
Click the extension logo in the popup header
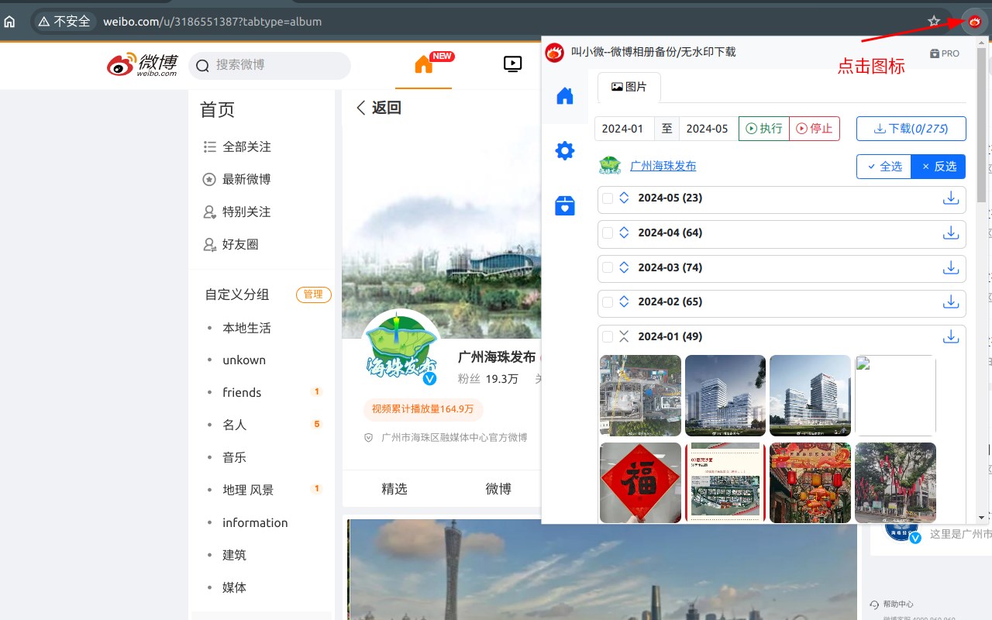click(x=554, y=53)
